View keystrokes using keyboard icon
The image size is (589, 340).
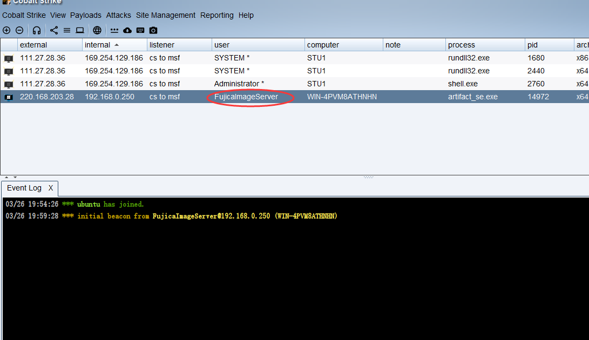click(x=140, y=30)
